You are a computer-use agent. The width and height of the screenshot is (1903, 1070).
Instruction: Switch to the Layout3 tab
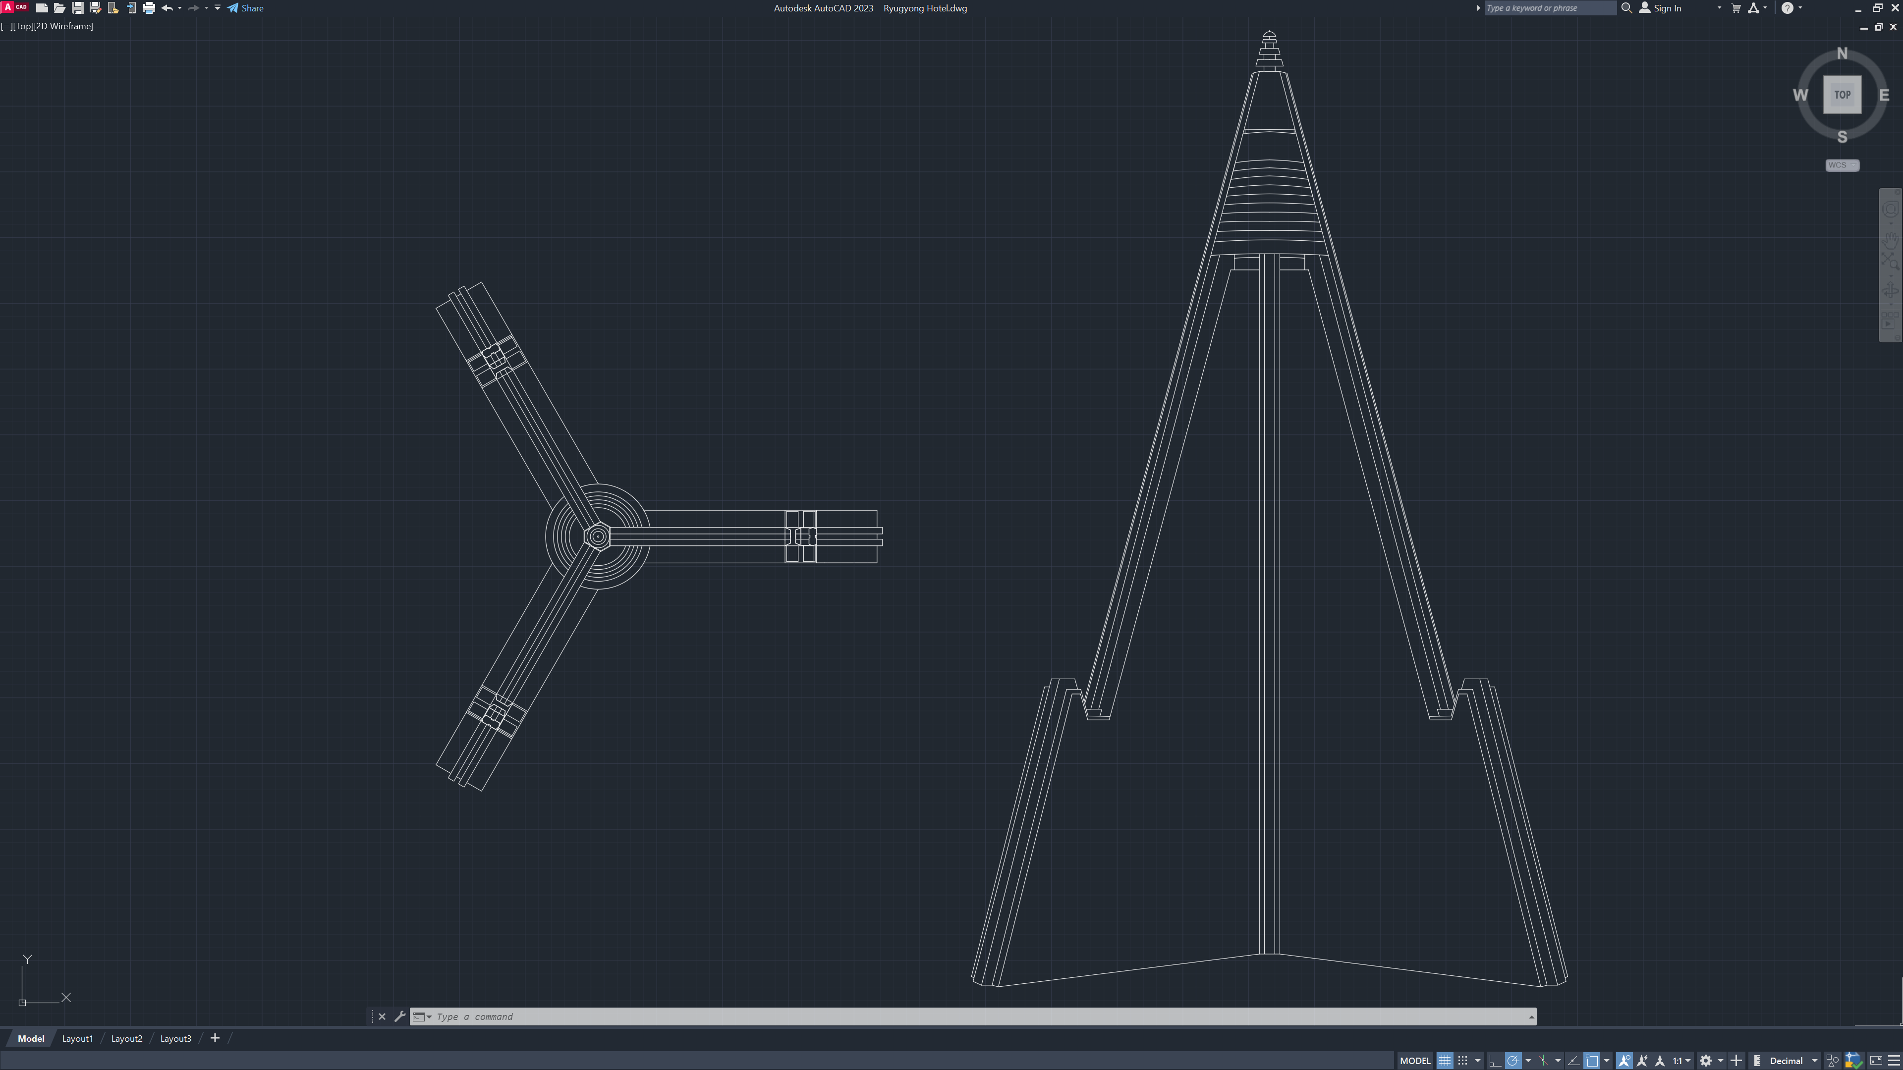(176, 1038)
